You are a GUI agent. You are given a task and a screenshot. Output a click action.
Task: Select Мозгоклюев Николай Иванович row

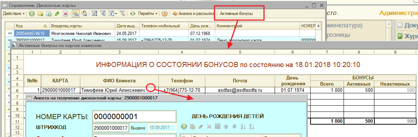(82, 34)
